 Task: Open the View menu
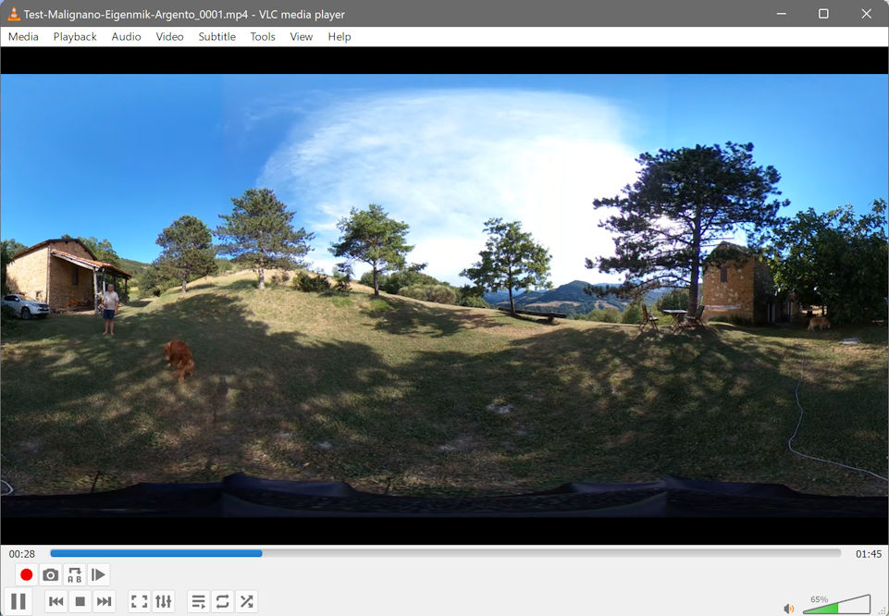(x=301, y=37)
